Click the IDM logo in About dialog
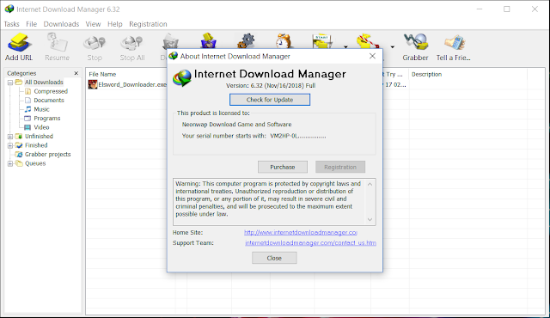 click(181, 78)
